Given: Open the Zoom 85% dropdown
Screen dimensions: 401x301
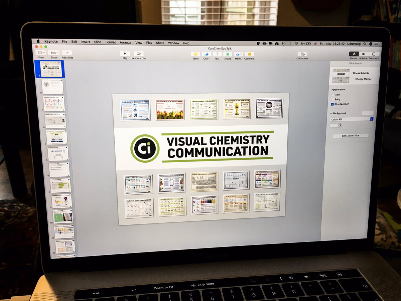Looking at the screenshot, I should [x=54, y=53].
